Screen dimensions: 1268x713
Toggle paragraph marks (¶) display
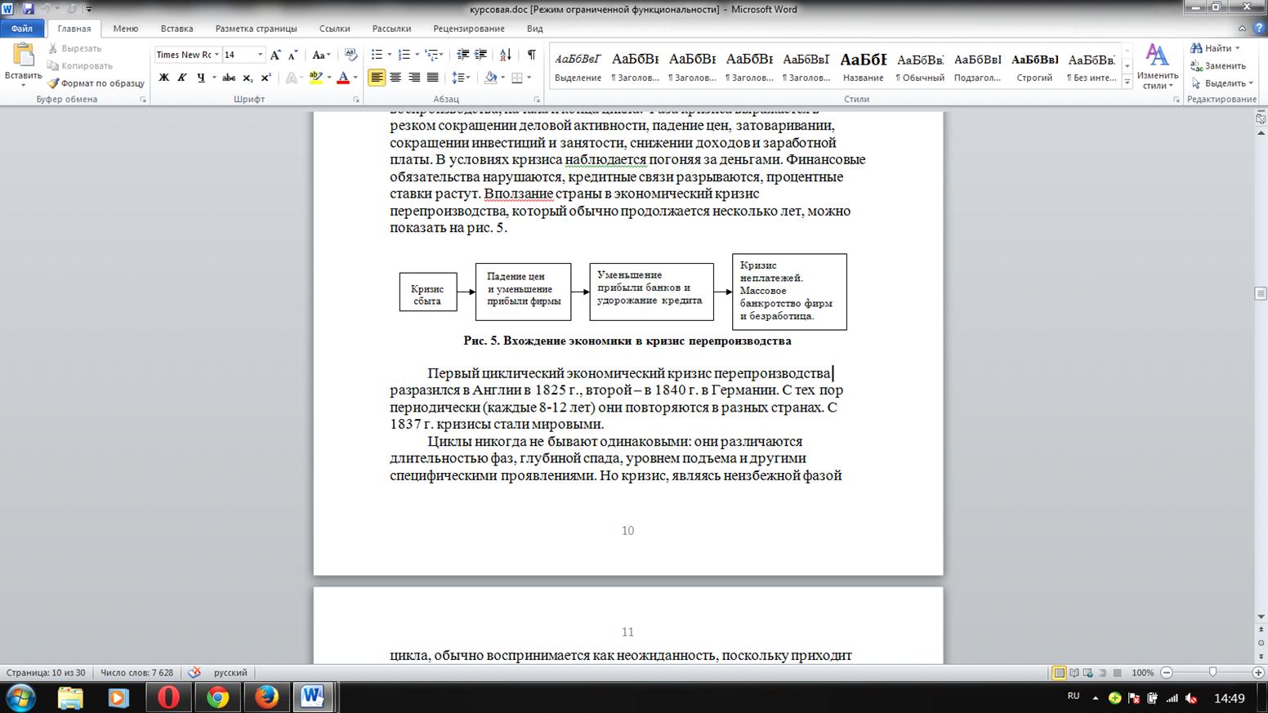[x=531, y=55]
